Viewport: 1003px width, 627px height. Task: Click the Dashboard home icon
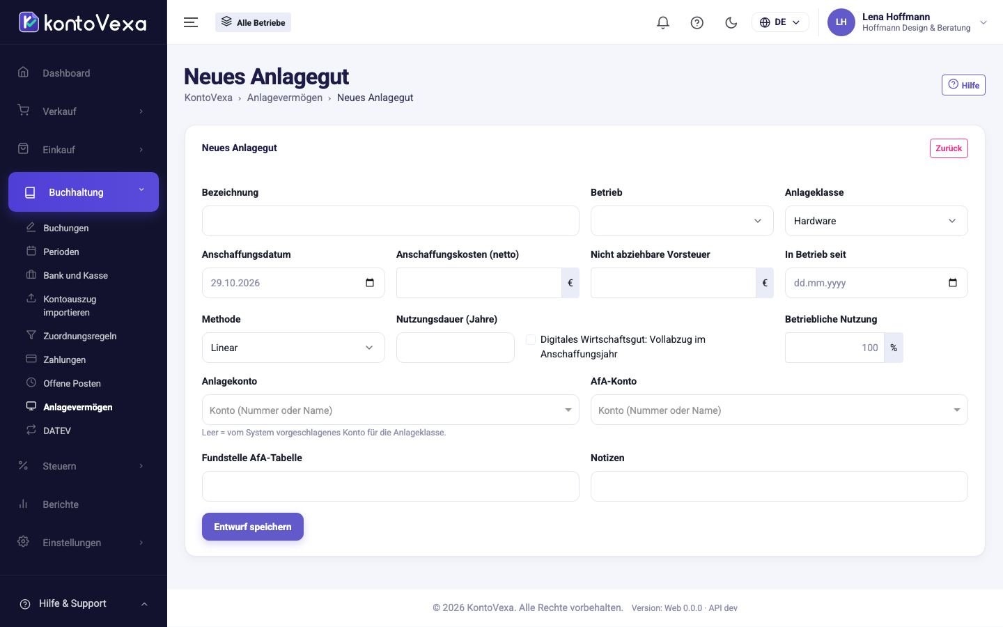tap(23, 72)
